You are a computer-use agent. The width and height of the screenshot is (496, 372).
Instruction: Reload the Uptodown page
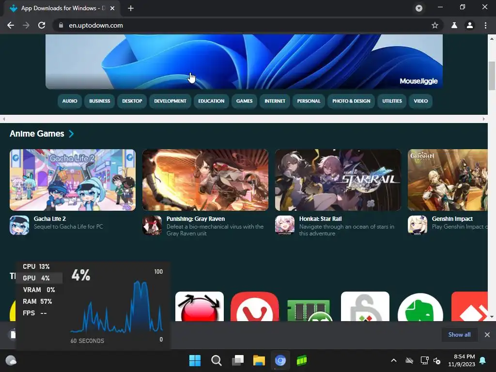pos(42,25)
